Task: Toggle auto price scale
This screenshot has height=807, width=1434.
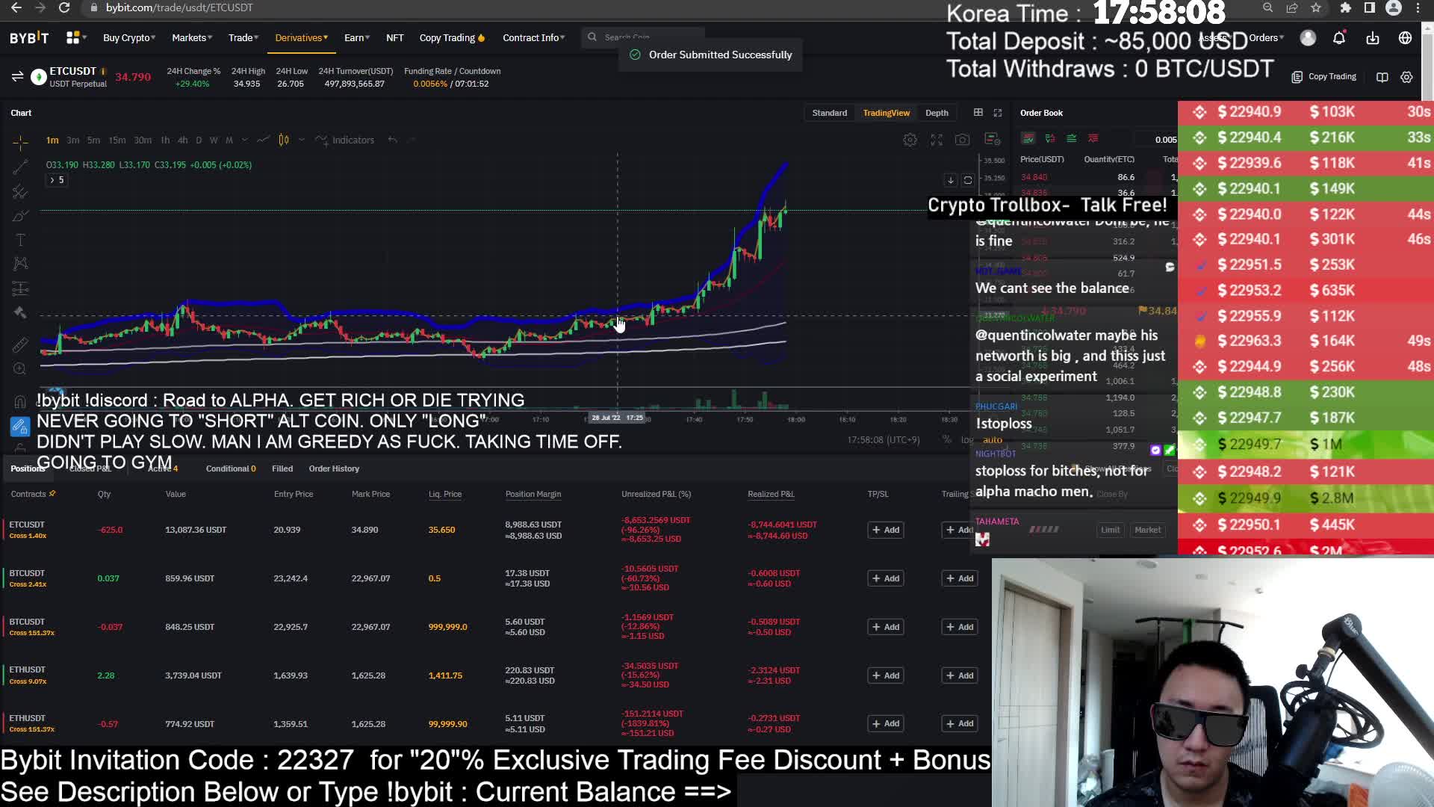Action: [993, 440]
